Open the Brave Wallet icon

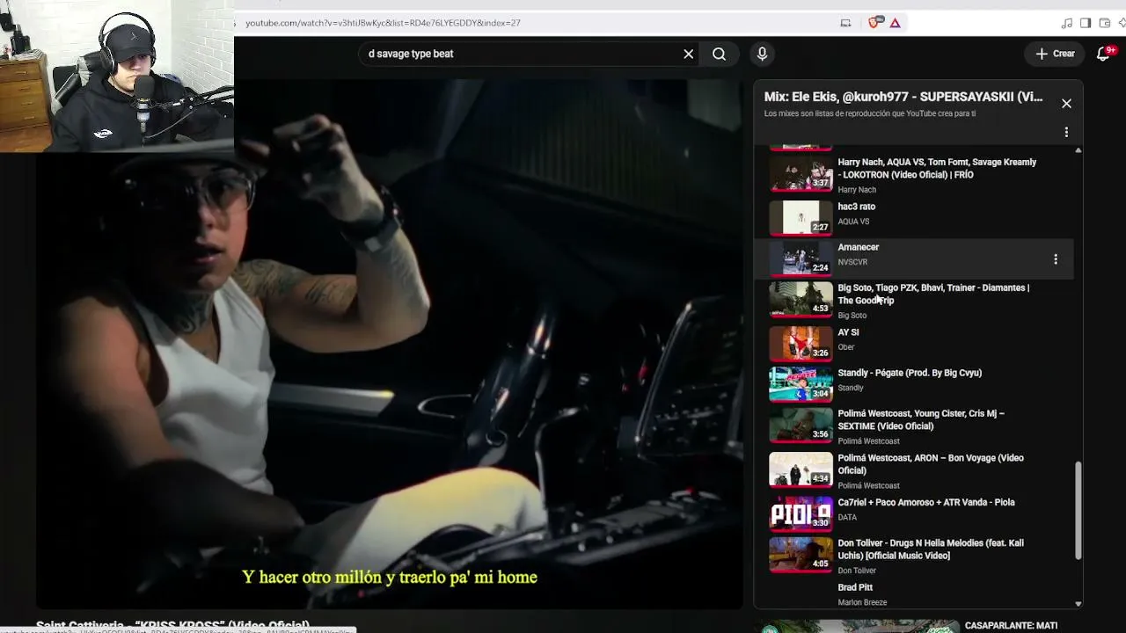coord(1106,23)
